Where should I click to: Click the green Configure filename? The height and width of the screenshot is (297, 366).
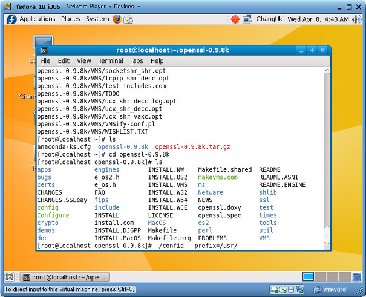pos(53,215)
